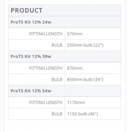Image resolution: width=127 pixels, height=132 pixels.
Task: Click FITTING LENGTH label under 39w kit
Action: (x=46, y=68)
